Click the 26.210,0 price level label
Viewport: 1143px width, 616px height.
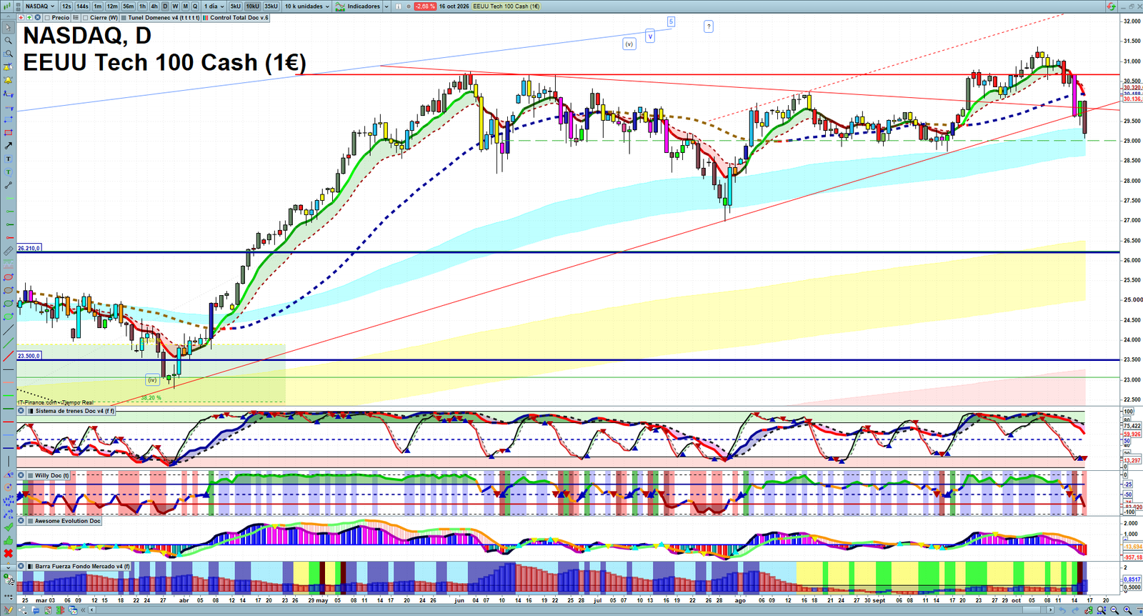coord(29,248)
